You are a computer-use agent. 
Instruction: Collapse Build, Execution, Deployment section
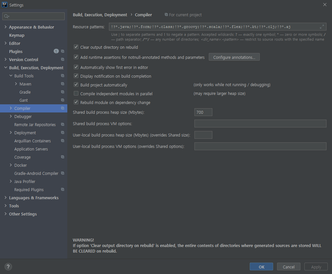coord(6,68)
